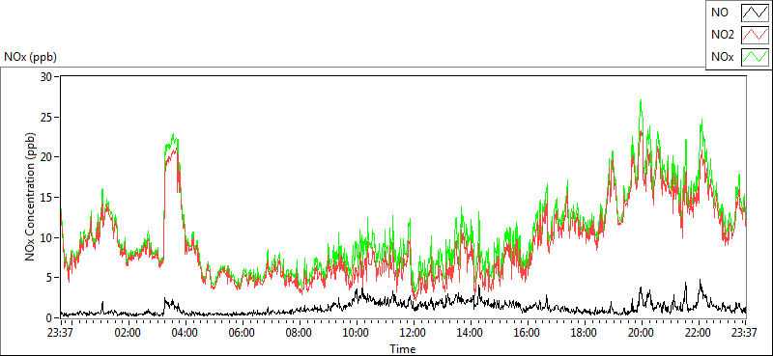Screen dimensions: 773x356
Task: Select the 02:00 time tick label
Action: coord(129,333)
